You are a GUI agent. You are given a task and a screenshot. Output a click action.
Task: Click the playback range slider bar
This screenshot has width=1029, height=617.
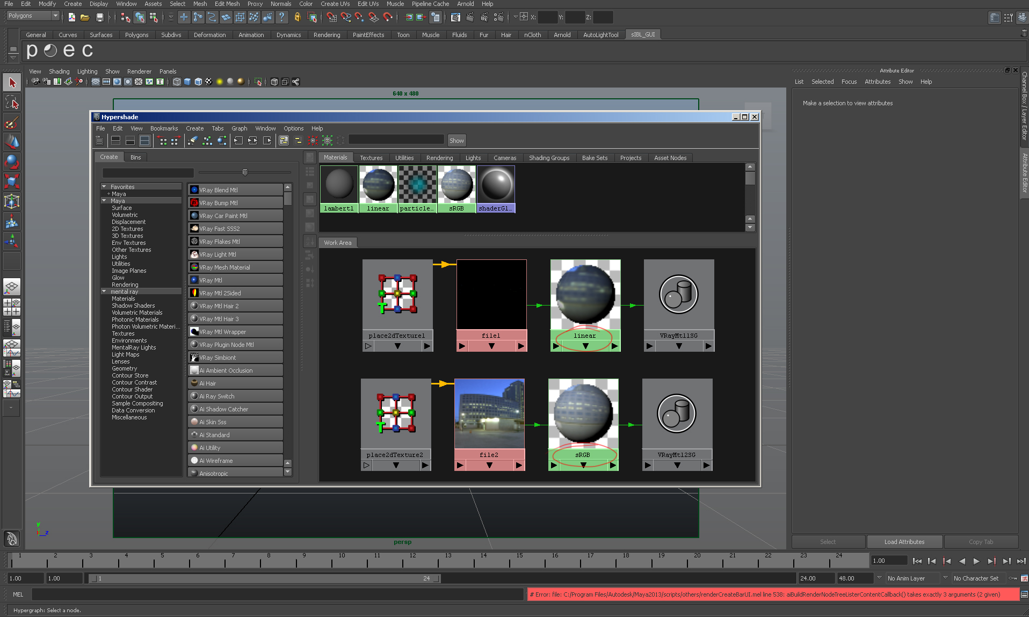point(264,578)
